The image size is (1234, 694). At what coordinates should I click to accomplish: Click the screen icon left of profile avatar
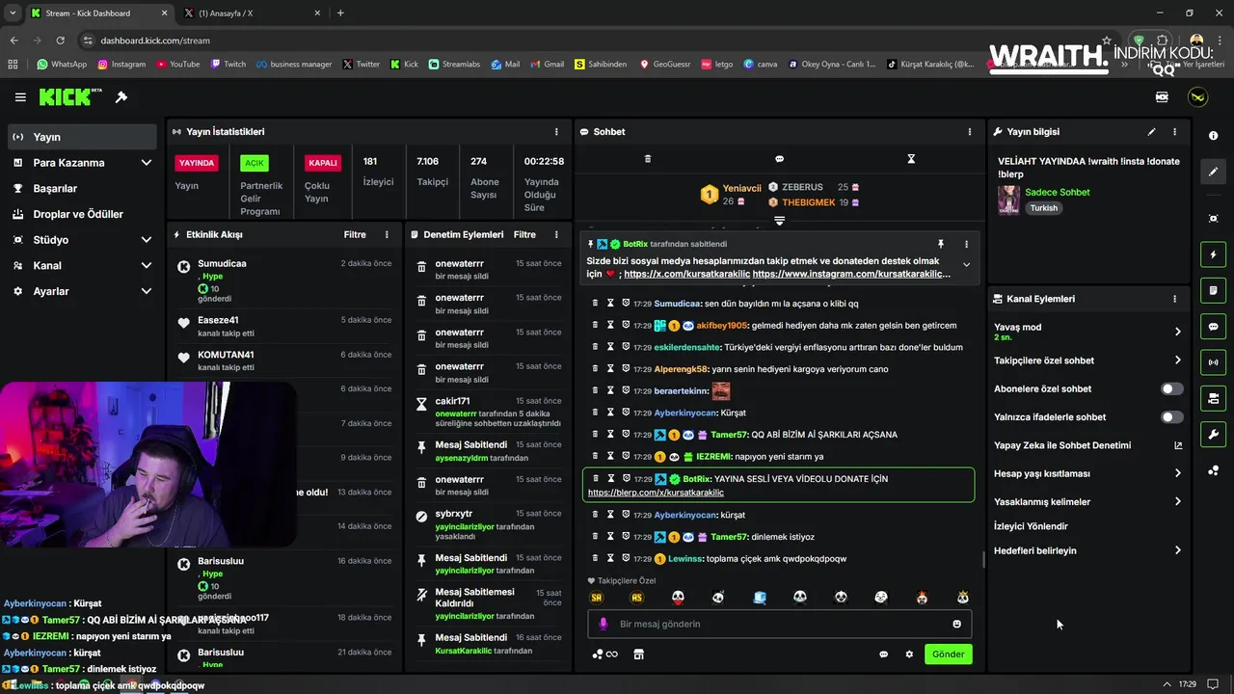[1162, 97]
